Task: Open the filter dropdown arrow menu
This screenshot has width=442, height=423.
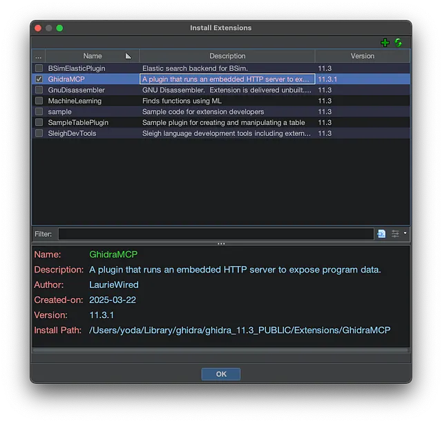Action: 405,233
